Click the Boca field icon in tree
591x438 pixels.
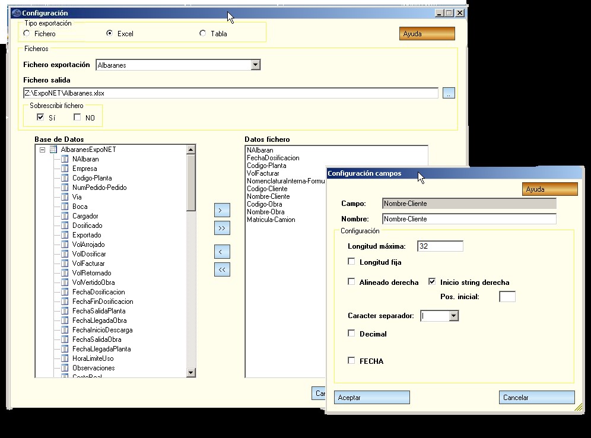point(65,207)
